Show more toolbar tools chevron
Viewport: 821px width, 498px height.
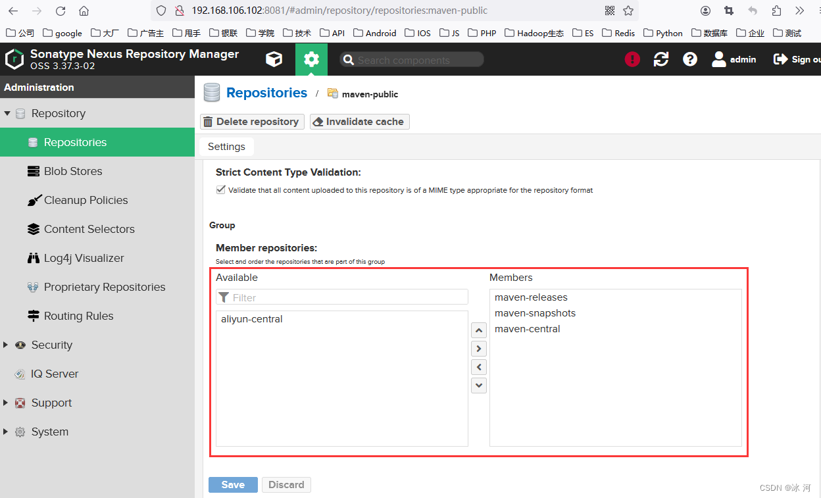pyautogui.click(x=799, y=11)
